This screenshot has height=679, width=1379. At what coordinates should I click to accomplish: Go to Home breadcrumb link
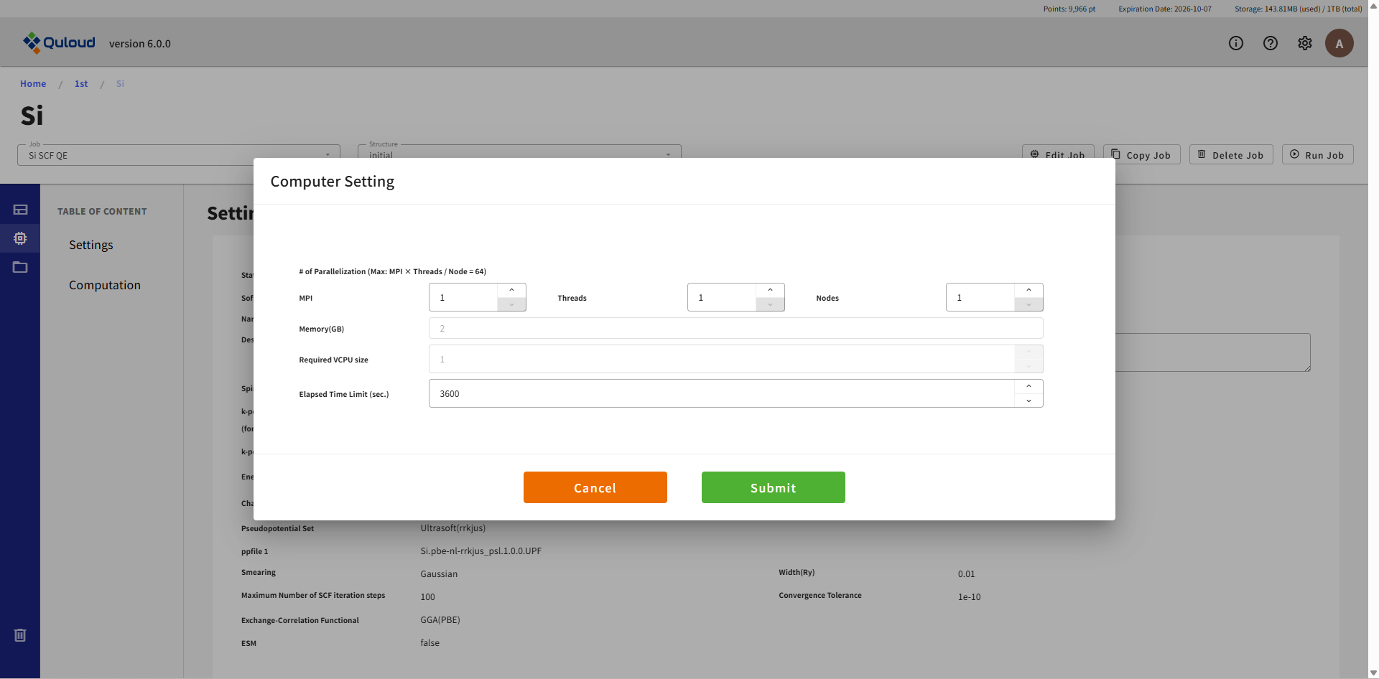(x=33, y=84)
